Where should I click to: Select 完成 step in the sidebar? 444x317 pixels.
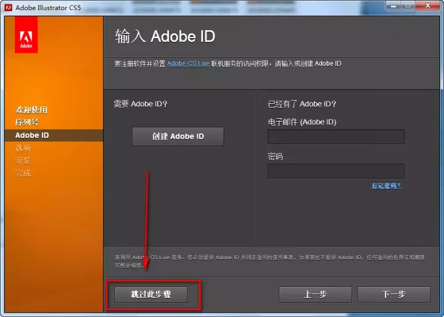coord(23,173)
